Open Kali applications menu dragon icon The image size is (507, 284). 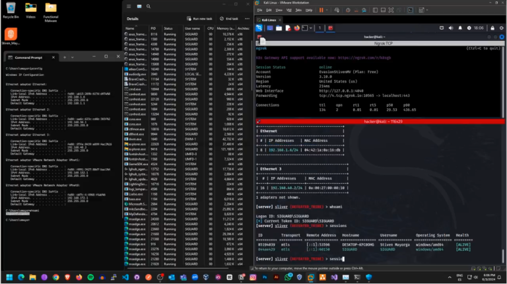pyautogui.click(x=259, y=28)
